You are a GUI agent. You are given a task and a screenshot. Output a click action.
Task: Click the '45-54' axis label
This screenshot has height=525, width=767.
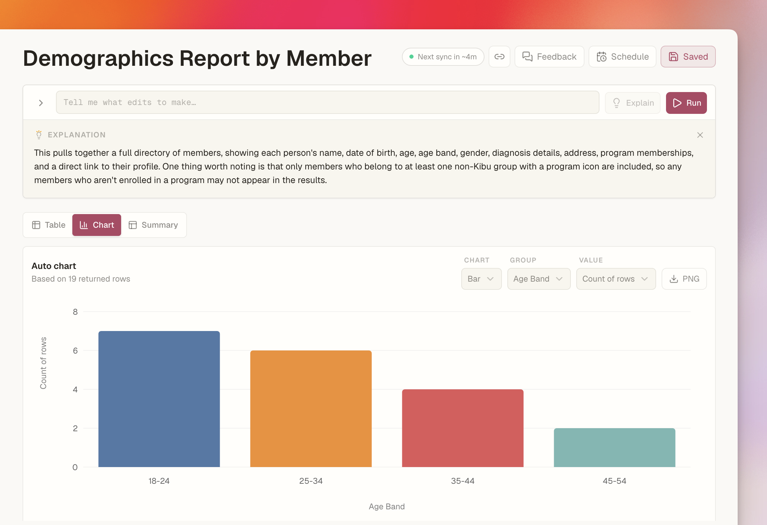[614, 481]
